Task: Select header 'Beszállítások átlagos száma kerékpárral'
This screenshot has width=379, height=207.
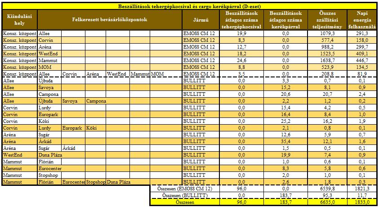Action: (285, 20)
